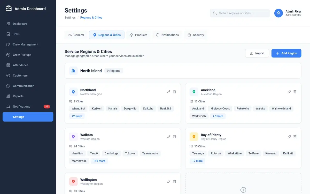Select the Waiheke Island city tag
Screen dimensions: 310x194
pos(281,109)
